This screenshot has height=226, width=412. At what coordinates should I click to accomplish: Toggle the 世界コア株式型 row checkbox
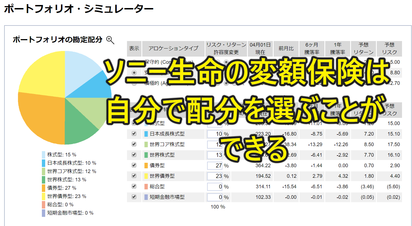point(134,144)
